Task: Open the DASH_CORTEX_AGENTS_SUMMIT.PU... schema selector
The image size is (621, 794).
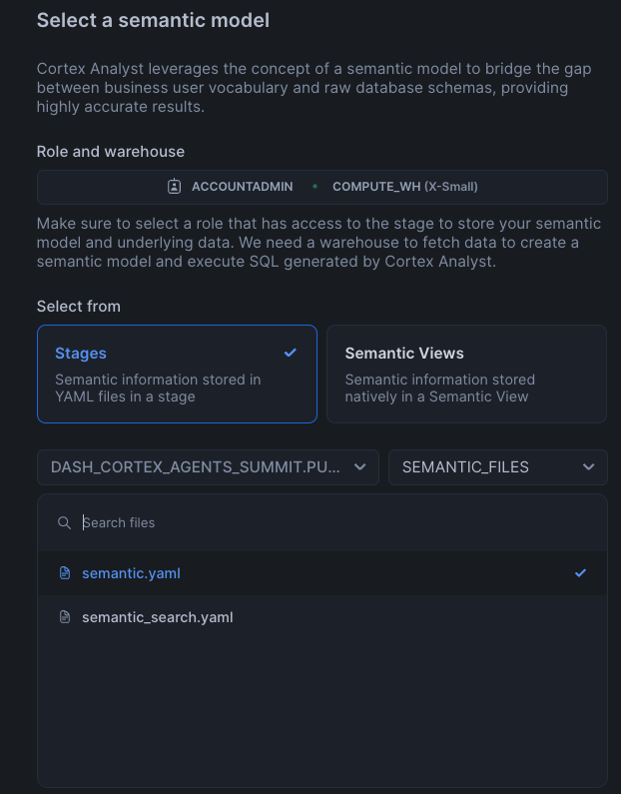Action: click(208, 466)
